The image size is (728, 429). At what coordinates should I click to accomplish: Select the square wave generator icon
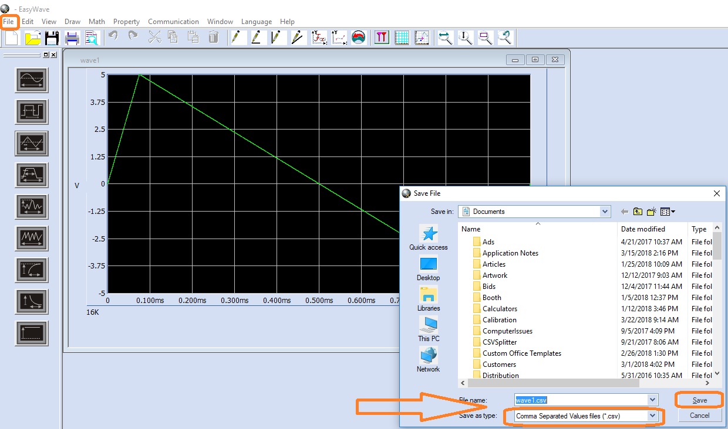point(32,112)
